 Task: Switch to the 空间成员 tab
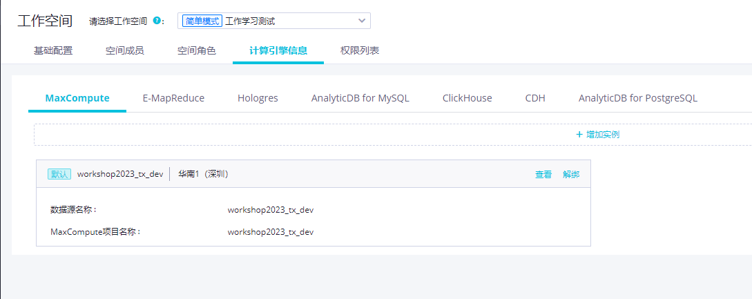125,50
